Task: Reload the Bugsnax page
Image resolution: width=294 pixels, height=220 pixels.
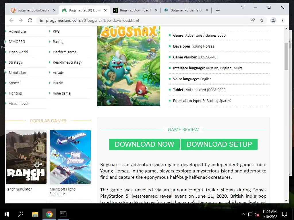Action: 30,20
